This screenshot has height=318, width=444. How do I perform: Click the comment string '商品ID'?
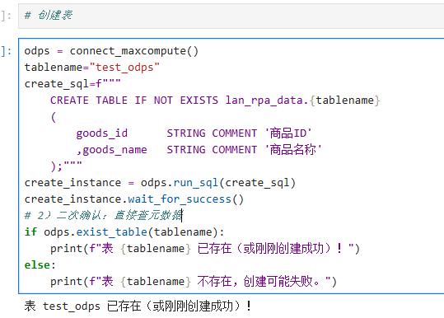tap(288, 133)
